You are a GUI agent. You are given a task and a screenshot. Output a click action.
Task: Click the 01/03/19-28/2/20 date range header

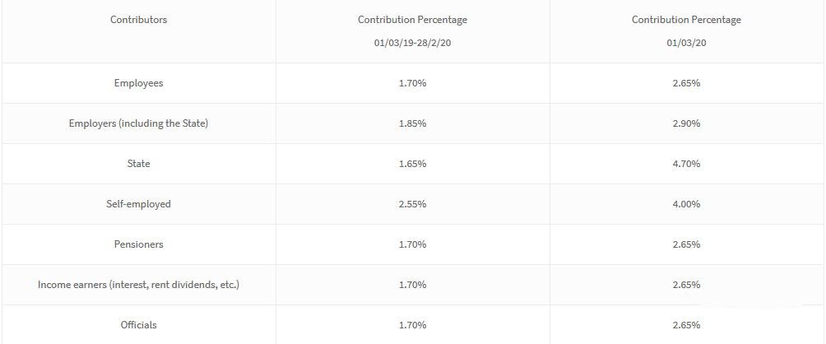(412, 44)
